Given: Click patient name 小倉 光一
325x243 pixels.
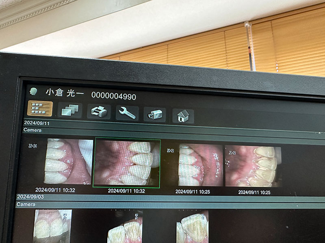Looking at the screenshot, I should [65, 93].
